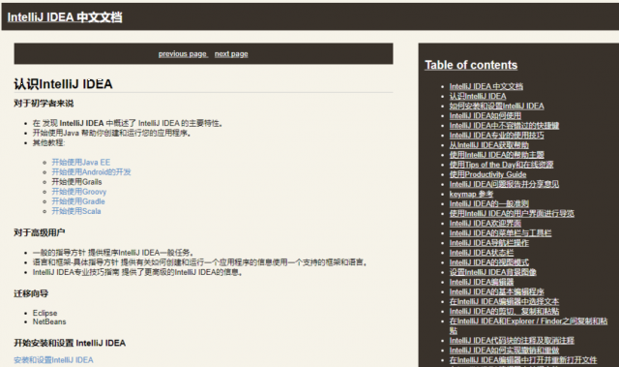Image resolution: width=619 pixels, height=367 pixels.
Task: Open sidebar link IntelliJ IDEA欢迎界面
Action: (x=486, y=224)
